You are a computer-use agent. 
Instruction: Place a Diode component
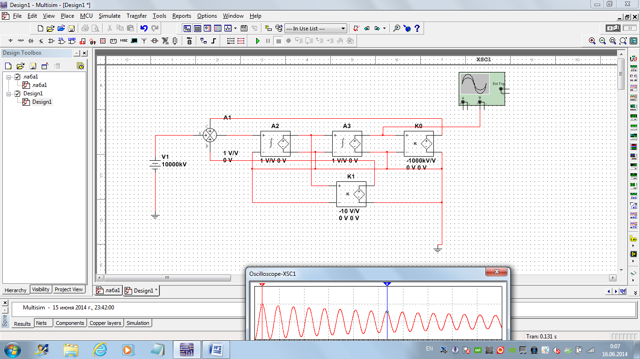point(31,41)
